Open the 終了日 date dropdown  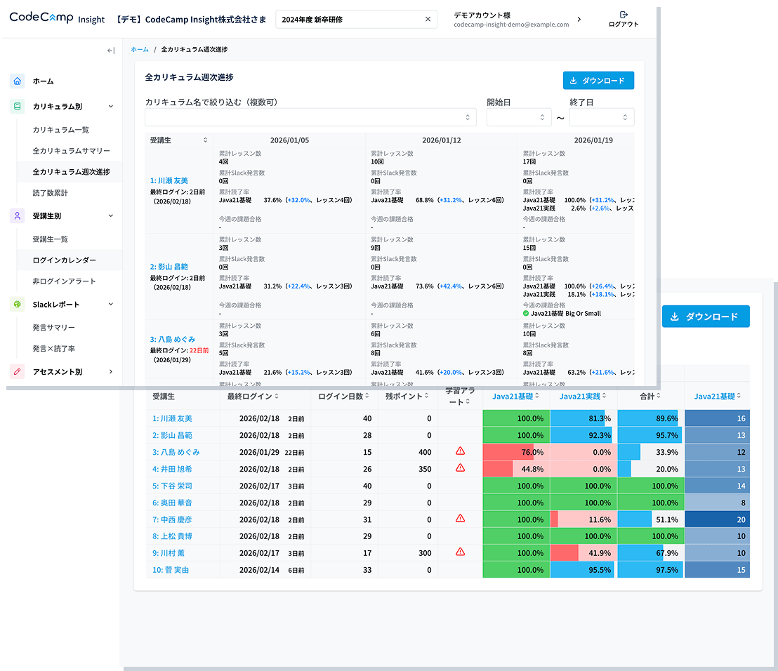(602, 117)
